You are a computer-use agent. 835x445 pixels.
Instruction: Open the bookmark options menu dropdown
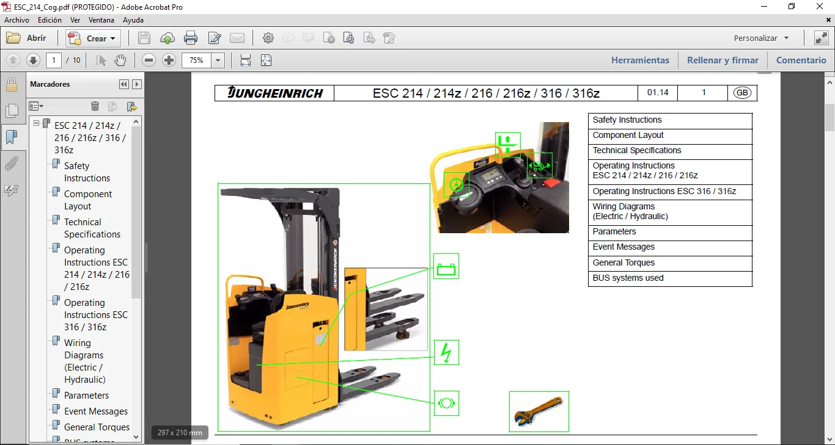(x=36, y=106)
